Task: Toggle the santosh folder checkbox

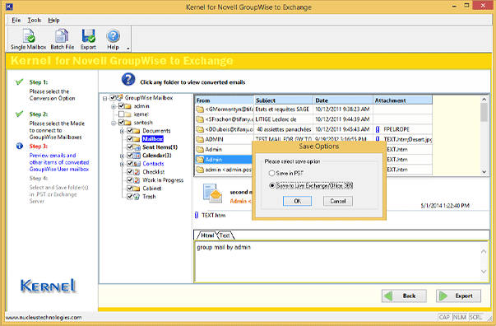Action: click(x=121, y=123)
